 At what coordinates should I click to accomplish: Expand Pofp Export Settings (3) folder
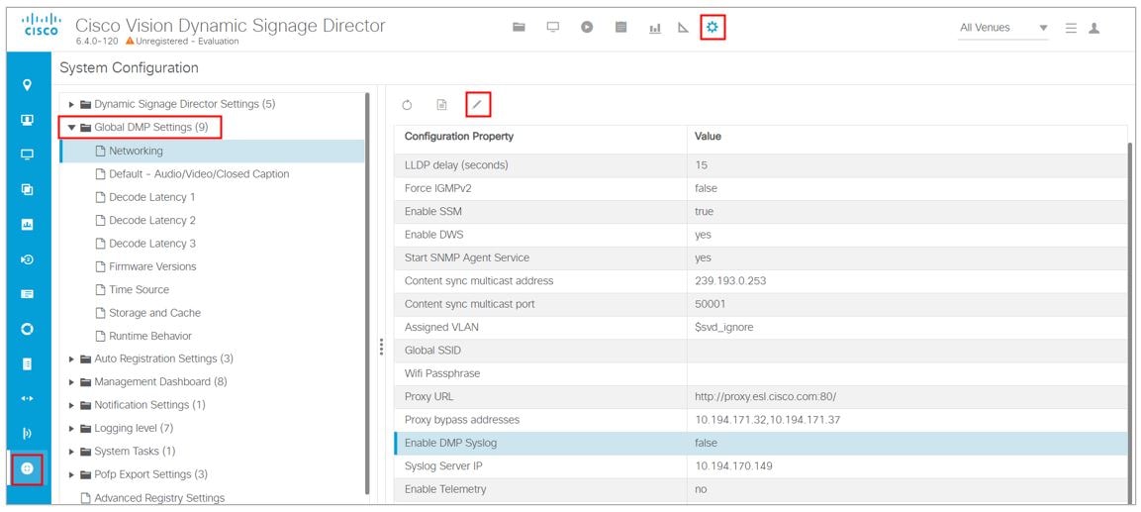pos(72,474)
